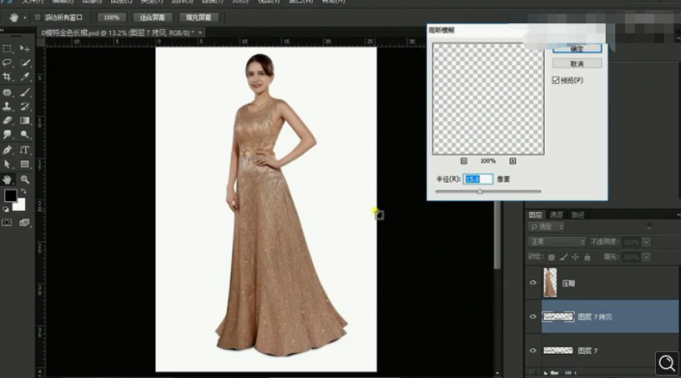
Task: Click the 确定 button in Gaussian Blur
Action: coord(577,48)
